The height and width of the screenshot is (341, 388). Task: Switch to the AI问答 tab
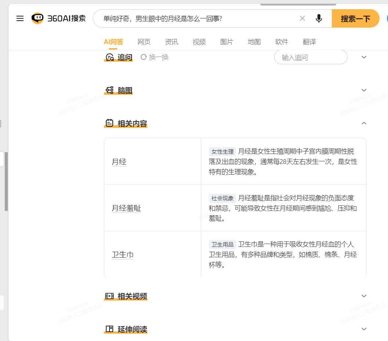[x=113, y=42]
